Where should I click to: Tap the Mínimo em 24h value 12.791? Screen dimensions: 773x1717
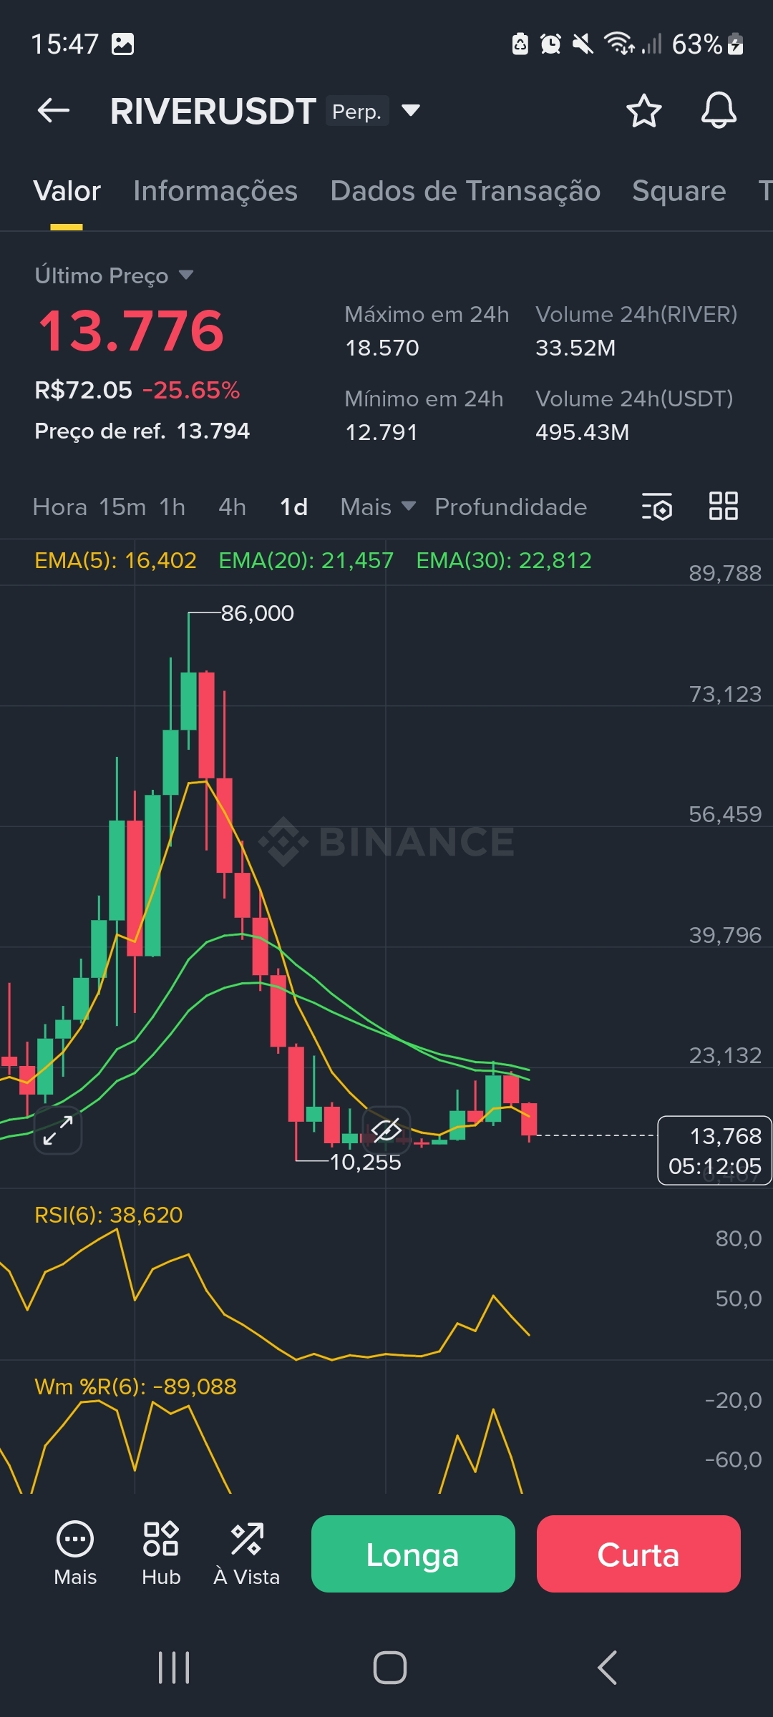click(x=381, y=432)
